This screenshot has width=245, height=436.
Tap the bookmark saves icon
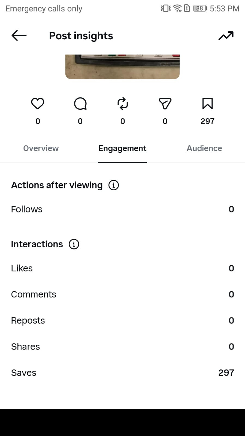tap(207, 104)
